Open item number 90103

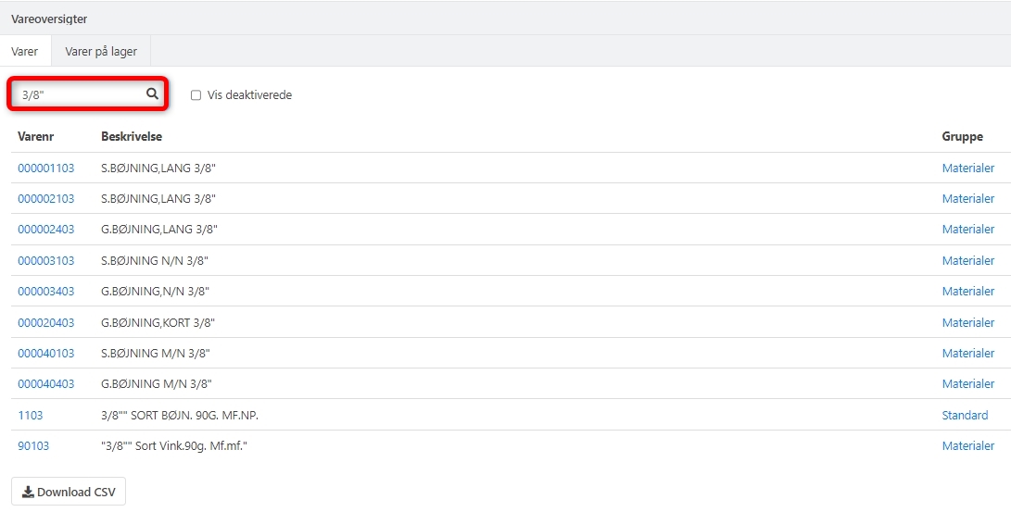33,446
